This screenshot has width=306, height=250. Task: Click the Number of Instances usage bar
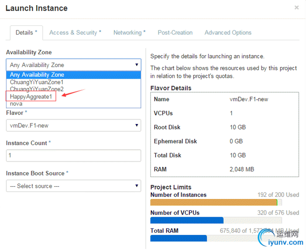[x=224, y=202]
